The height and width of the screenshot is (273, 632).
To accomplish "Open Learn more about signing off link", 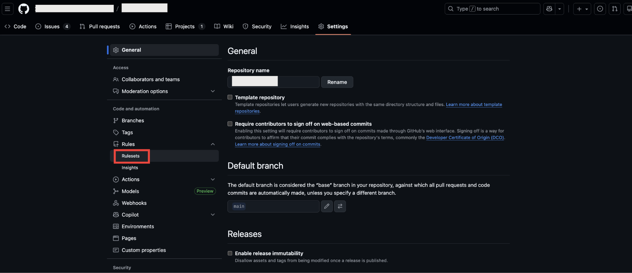I will (x=278, y=144).
